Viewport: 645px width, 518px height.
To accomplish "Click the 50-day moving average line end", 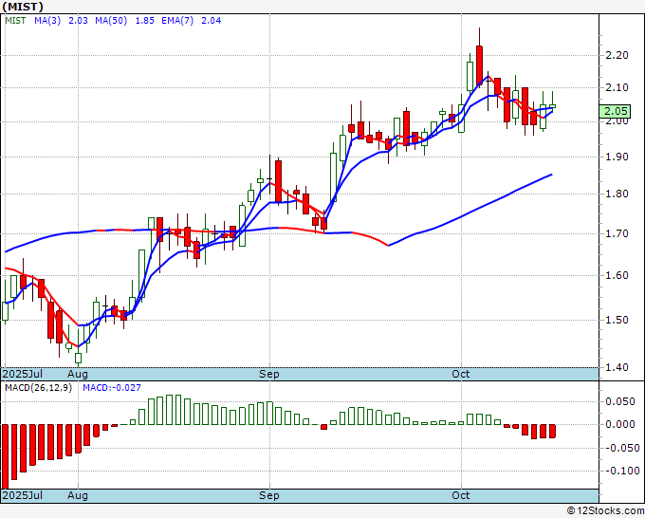I will coord(551,175).
